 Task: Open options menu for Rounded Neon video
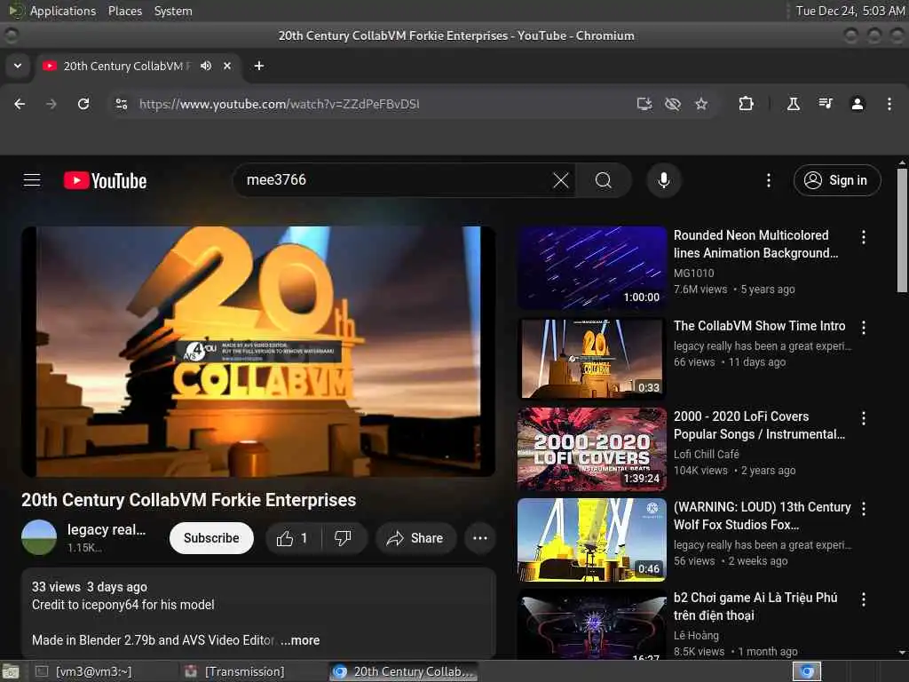[864, 237]
